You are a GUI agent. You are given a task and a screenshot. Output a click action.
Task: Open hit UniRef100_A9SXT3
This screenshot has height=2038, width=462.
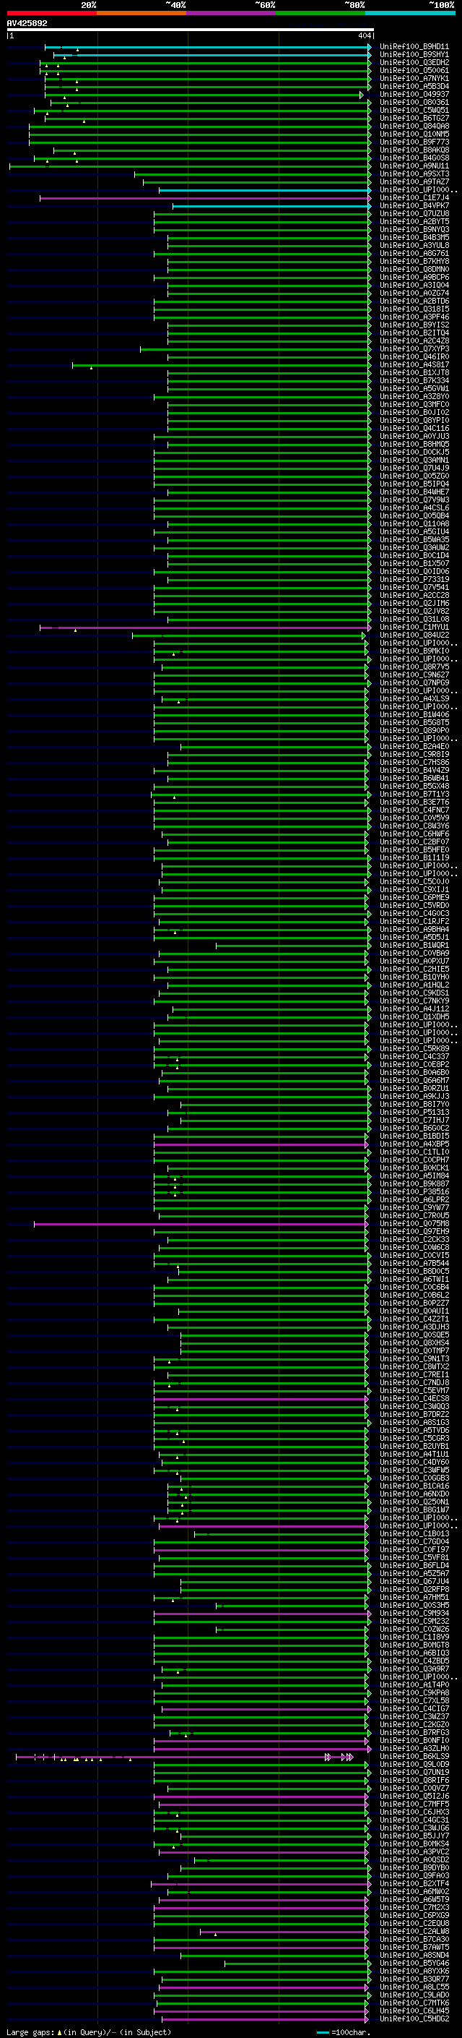[x=414, y=174]
